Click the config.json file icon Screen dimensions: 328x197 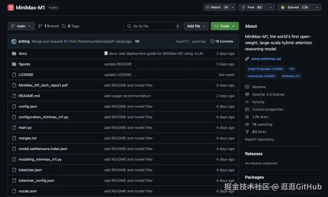pyautogui.click(x=14, y=106)
